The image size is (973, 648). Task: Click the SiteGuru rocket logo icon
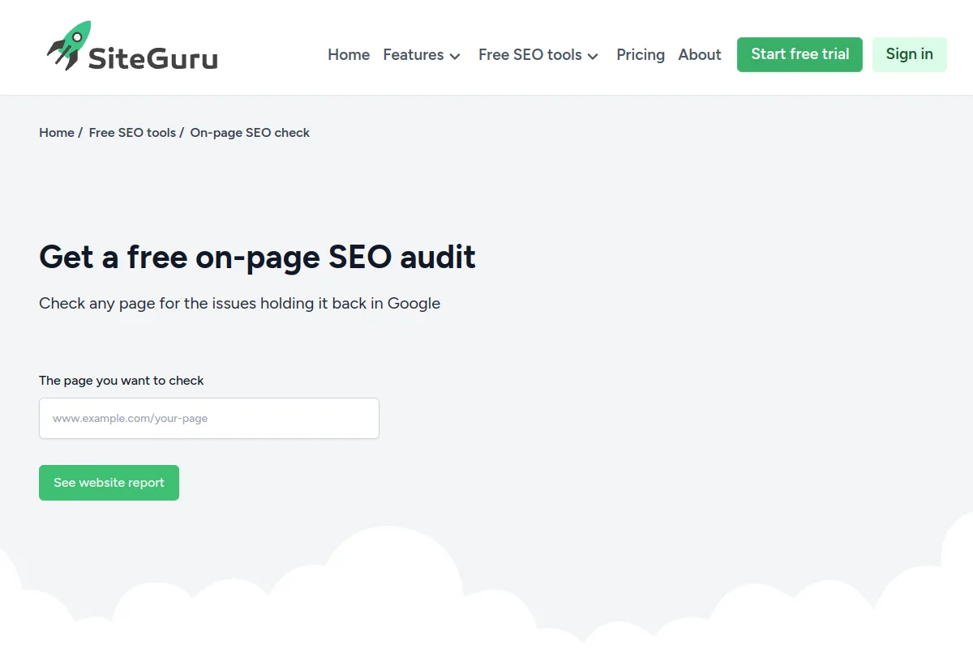[68, 45]
